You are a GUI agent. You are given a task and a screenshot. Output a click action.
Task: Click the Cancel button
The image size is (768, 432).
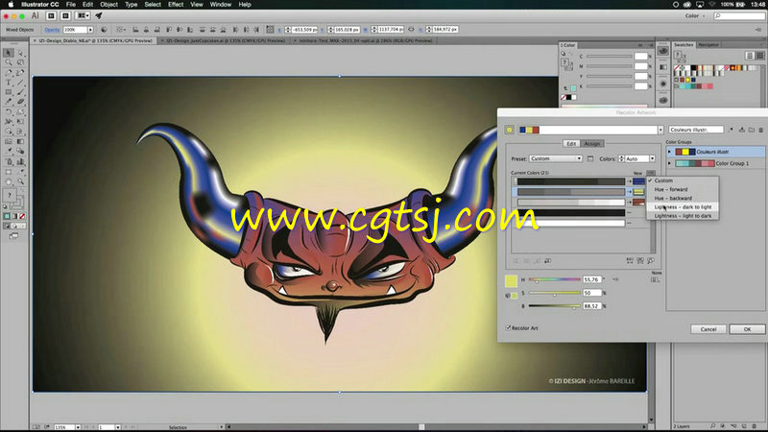coord(708,329)
